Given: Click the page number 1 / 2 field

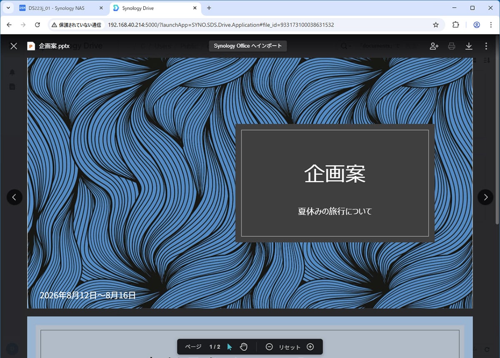Looking at the screenshot, I should pos(215,347).
